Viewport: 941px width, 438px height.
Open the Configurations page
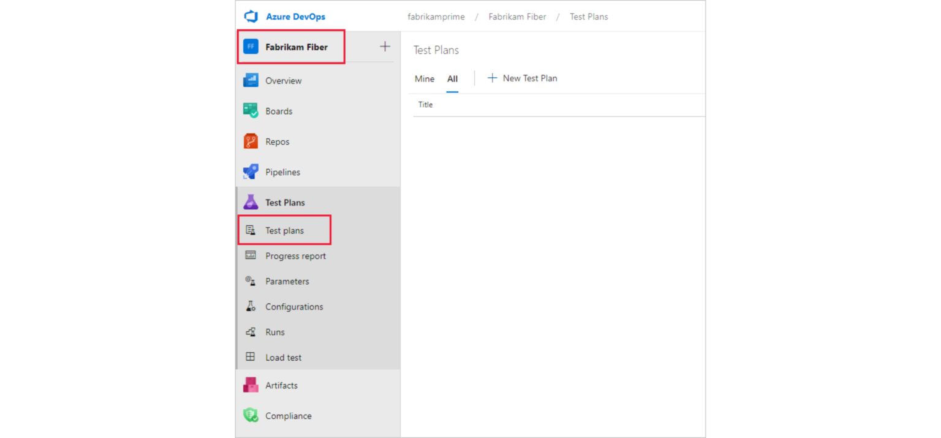pos(294,307)
